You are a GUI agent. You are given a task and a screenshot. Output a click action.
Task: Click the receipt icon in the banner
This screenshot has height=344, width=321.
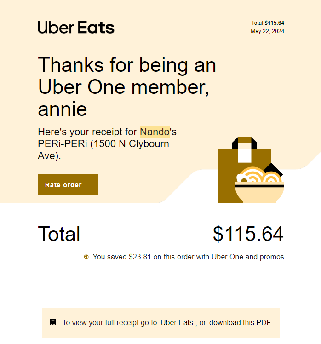[53, 322]
